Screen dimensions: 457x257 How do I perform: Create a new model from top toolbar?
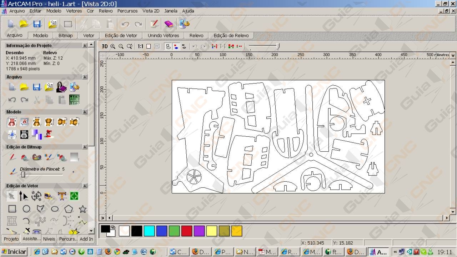(x=11, y=24)
